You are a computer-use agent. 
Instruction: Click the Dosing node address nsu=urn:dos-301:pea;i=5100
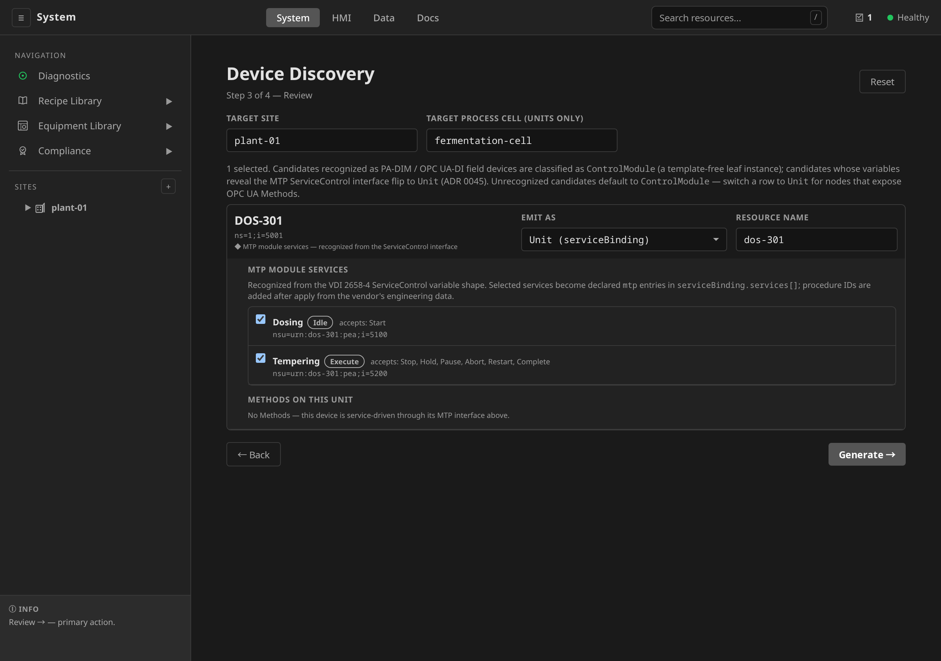[329, 335]
